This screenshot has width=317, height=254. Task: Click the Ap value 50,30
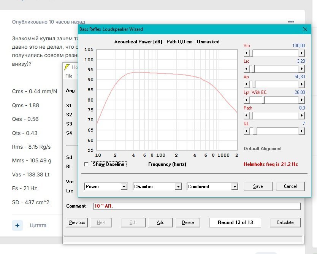300,77
